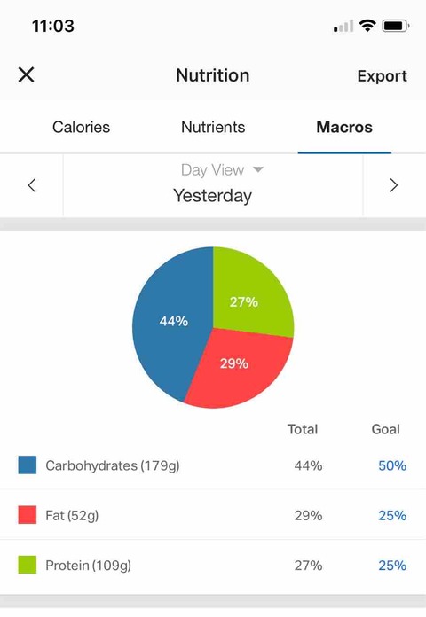Switch to the Nutrients tab

[213, 127]
